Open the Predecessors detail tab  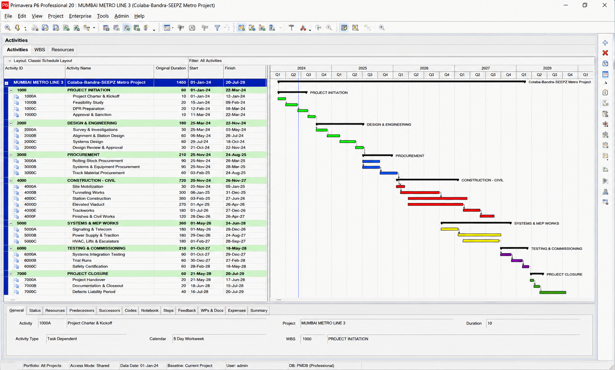tap(82, 311)
